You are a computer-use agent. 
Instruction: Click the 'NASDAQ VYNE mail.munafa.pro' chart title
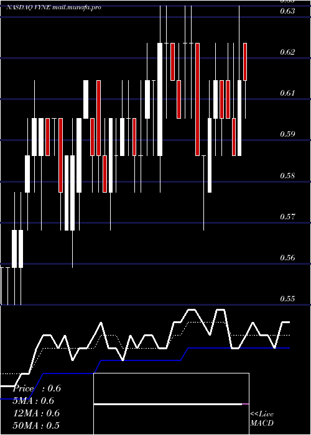(53, 7)
